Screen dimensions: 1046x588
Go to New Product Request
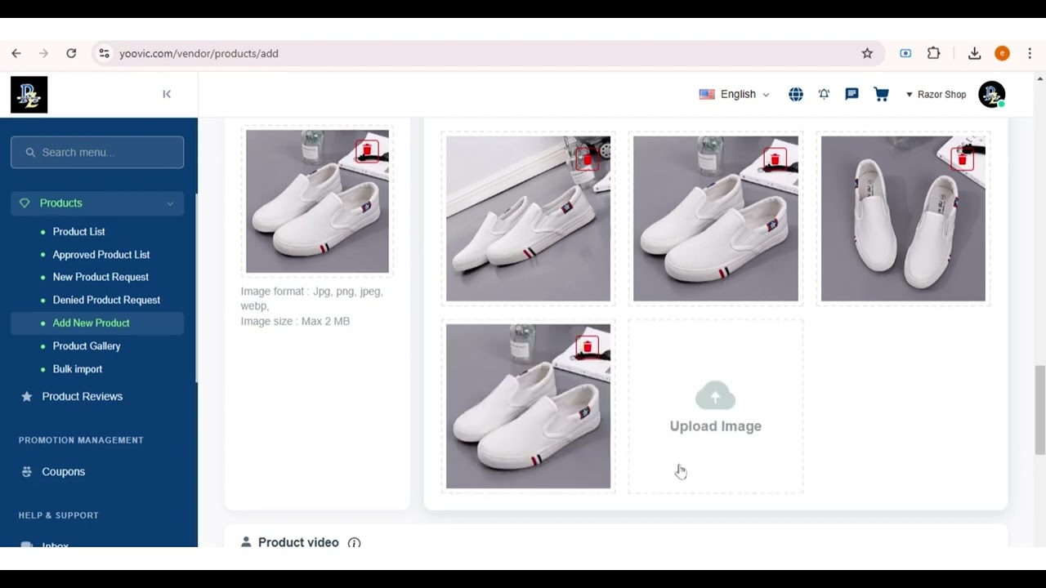point(101,277)
